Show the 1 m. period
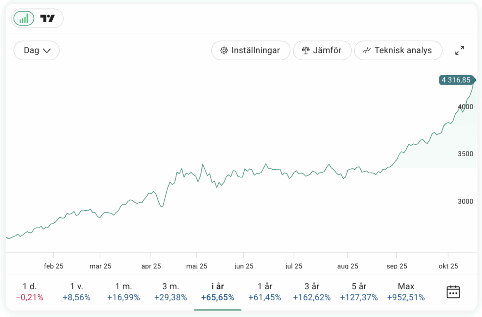 123,292
